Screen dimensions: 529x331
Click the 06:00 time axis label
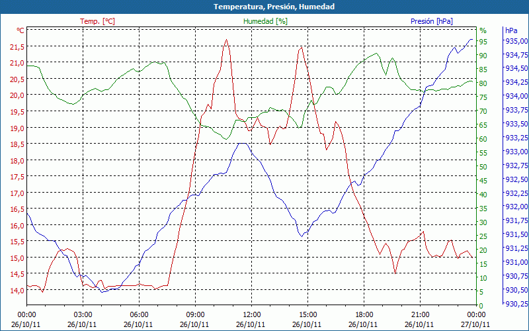tap(139, 315)
